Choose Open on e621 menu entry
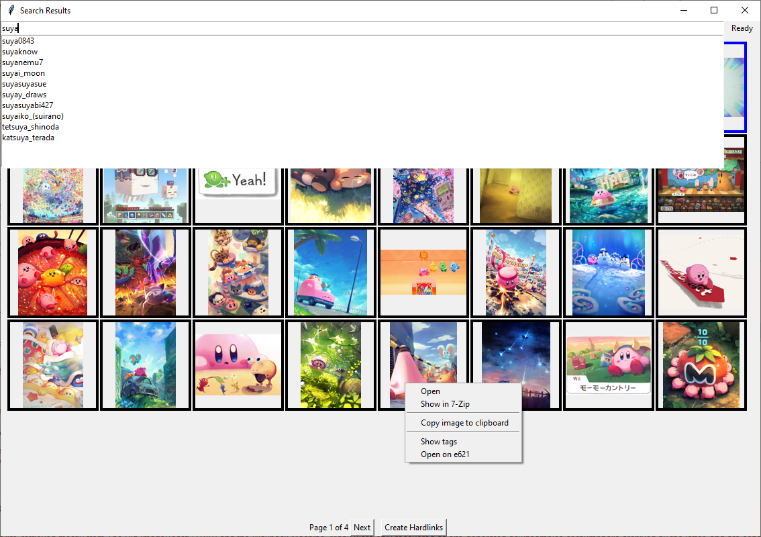The height and width of the screenshot is (537, 761). point(463,454)
